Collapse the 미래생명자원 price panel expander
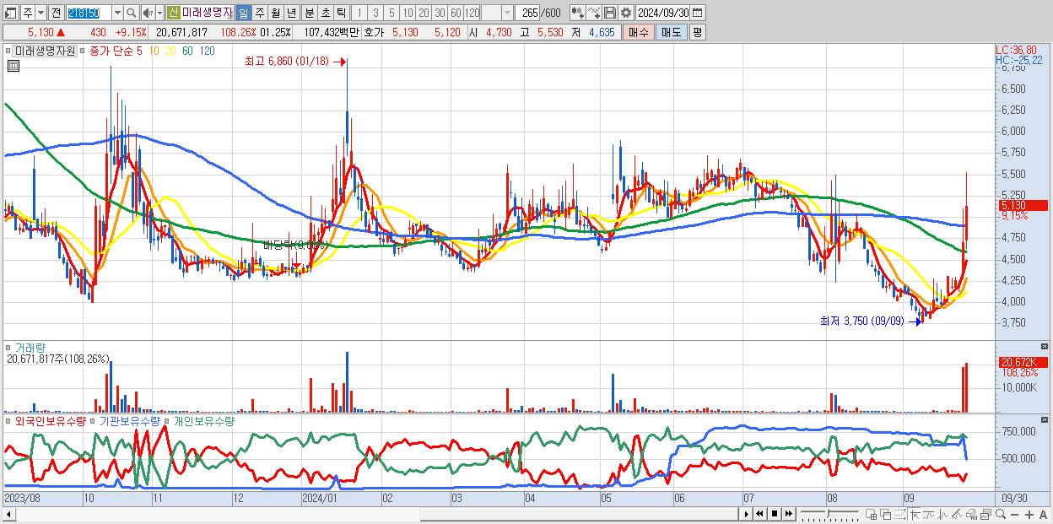 tap(9, 51)
